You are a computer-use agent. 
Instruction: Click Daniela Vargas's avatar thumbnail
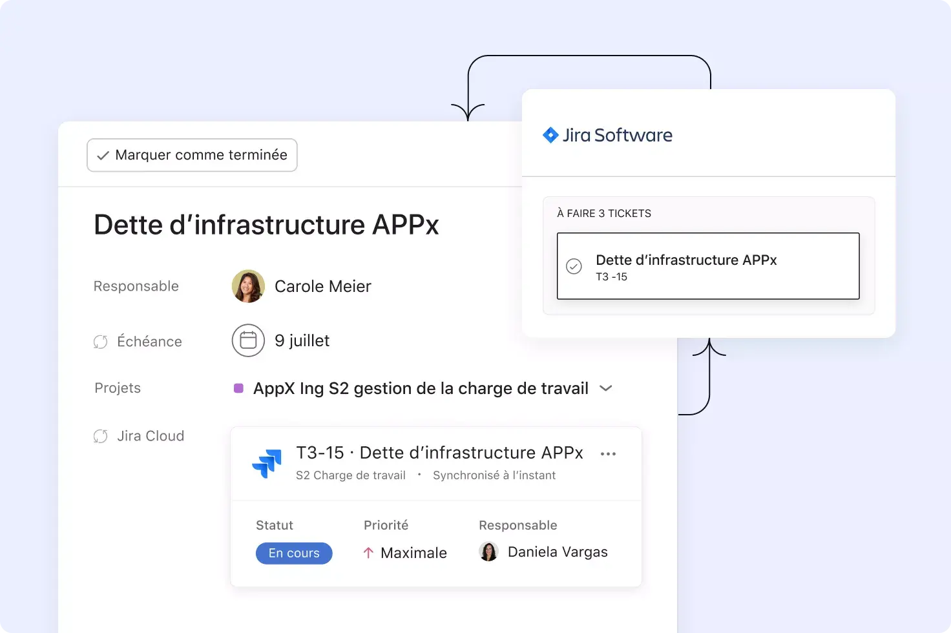489,552
